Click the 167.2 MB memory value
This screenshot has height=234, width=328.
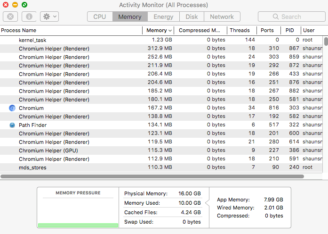pos(160,108)
